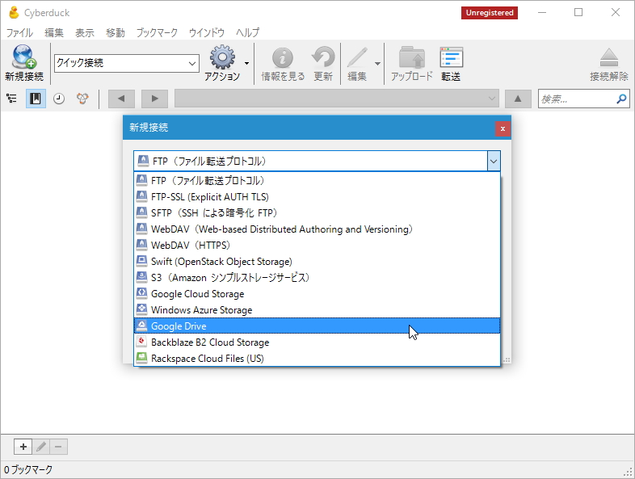Open the ファイル menu

pyautogui.click(x=19, y=32)
